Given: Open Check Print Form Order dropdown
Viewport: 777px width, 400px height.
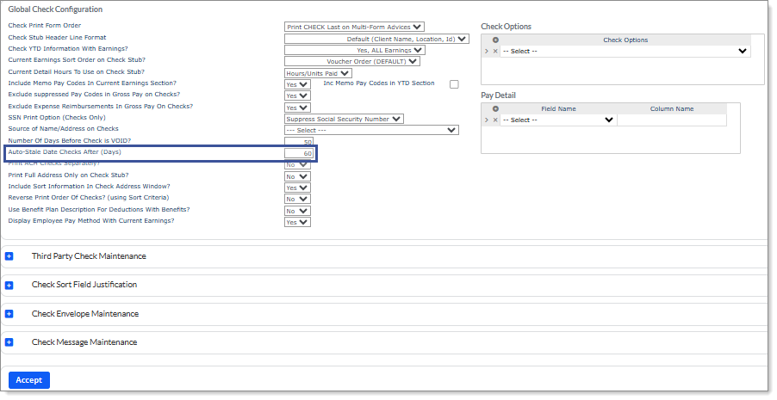Looking at the screenshot, I should click(354, 28).
